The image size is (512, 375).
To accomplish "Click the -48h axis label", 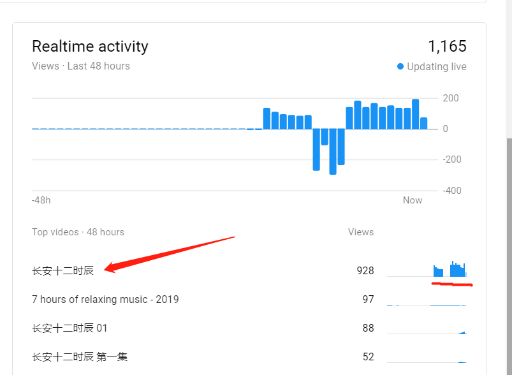I will click(x=41, y=200).
